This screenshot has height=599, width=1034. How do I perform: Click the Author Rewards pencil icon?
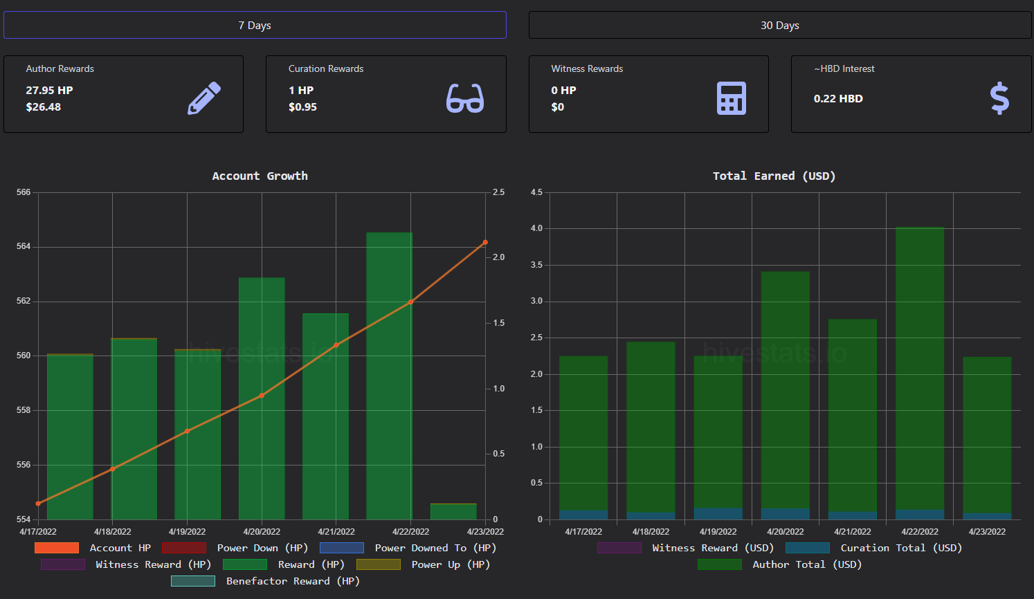click(x=204, y=98)
